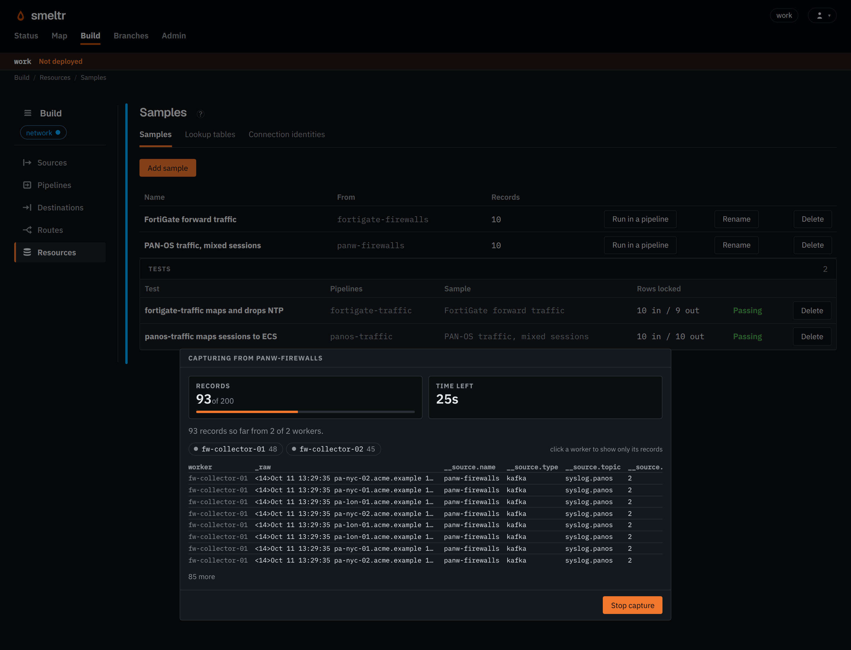The width and height of the screenshot is (851, 650).
Task: Delete the PAN-OS traffic, mixed sessions sample
Action: 813,245
